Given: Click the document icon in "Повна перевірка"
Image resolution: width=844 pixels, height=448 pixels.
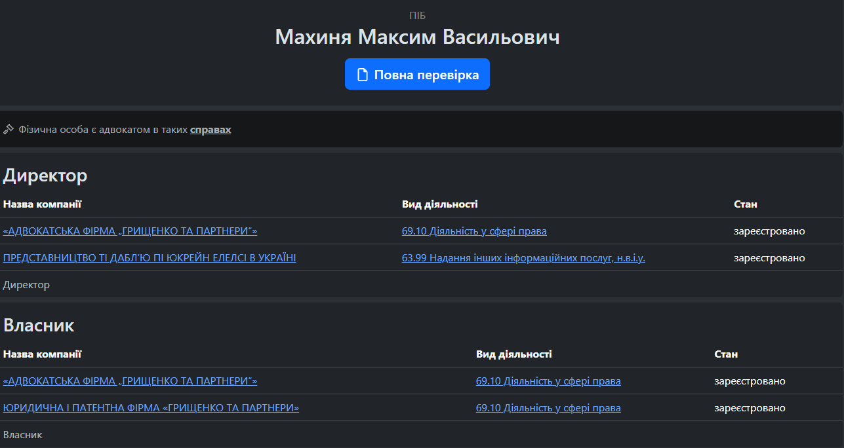Looking at the screenshot, I should click(362, 75).
